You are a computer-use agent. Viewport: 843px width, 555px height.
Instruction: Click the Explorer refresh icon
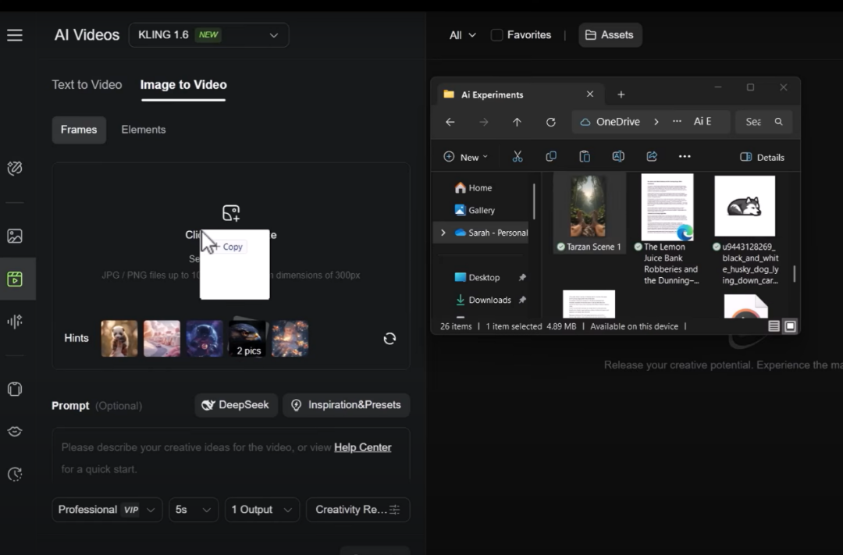pos(550,122)
